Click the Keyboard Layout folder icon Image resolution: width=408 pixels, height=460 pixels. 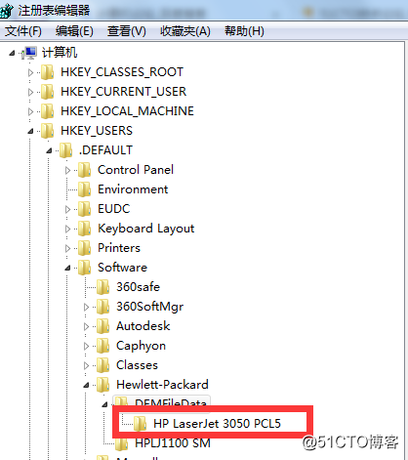tap(85, 229)
